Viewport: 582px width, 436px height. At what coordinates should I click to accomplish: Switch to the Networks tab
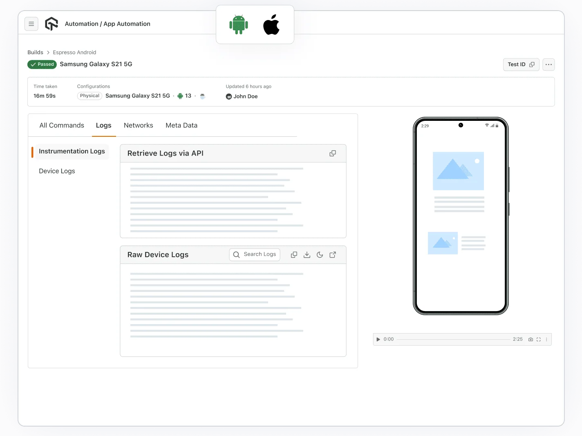pos(138,125)
